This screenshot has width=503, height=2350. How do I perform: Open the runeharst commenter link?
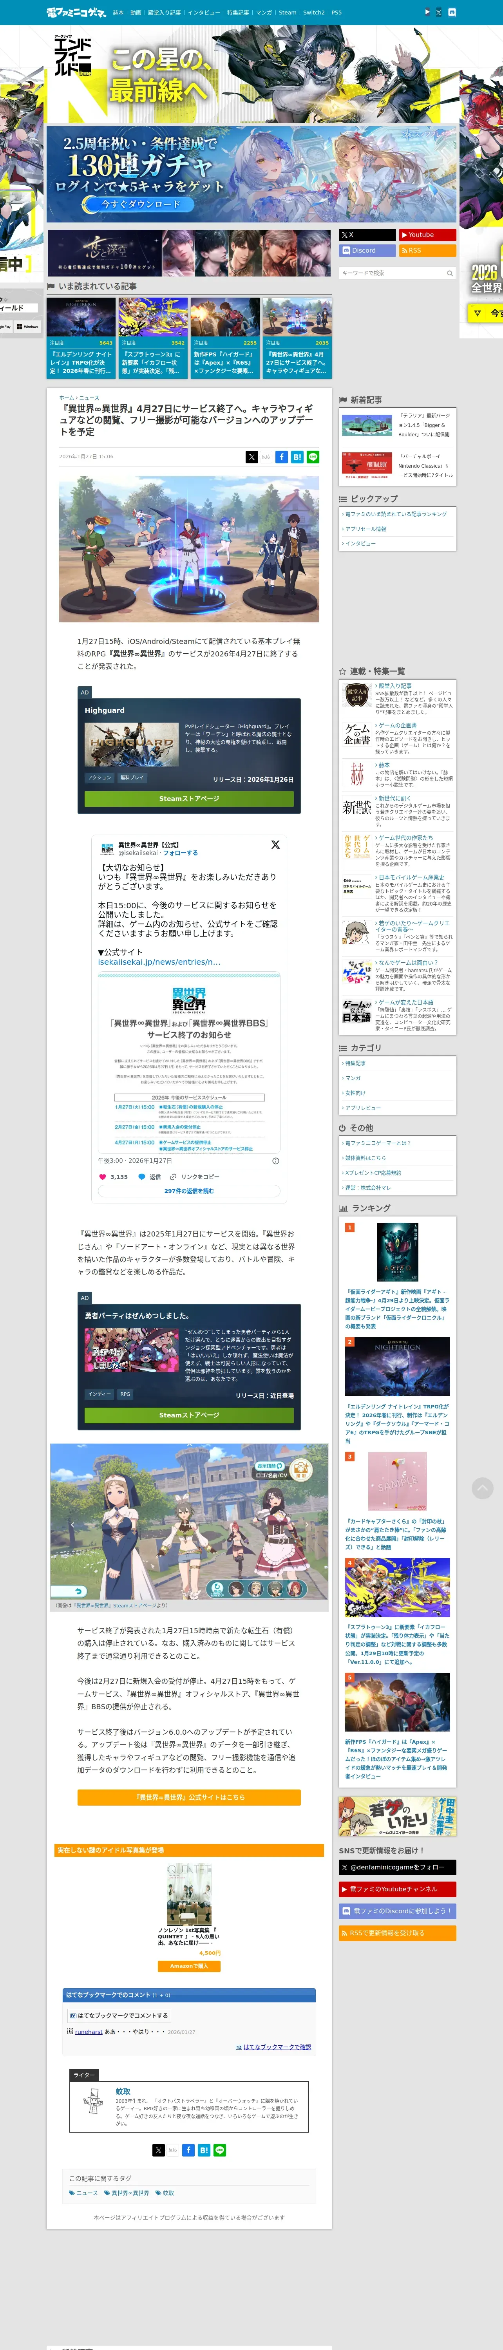[x=89, y=2032]
